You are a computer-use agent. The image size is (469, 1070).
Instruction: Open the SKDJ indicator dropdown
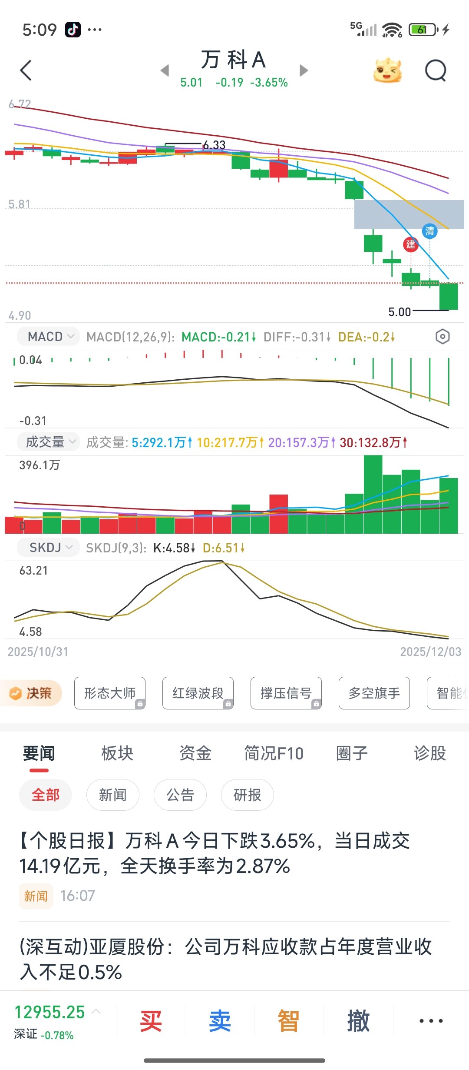48,547
